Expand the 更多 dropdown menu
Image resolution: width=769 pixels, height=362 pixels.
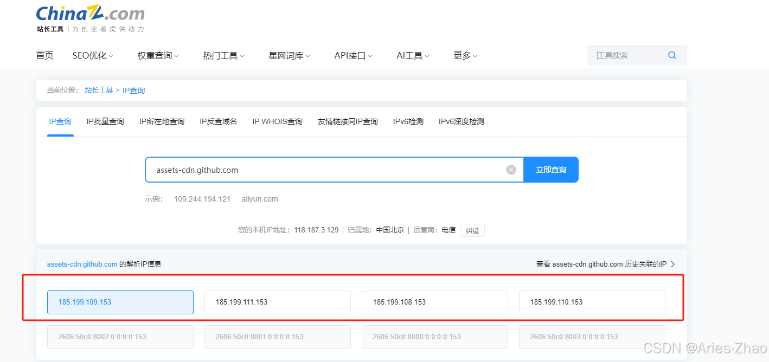click(465, 55)
